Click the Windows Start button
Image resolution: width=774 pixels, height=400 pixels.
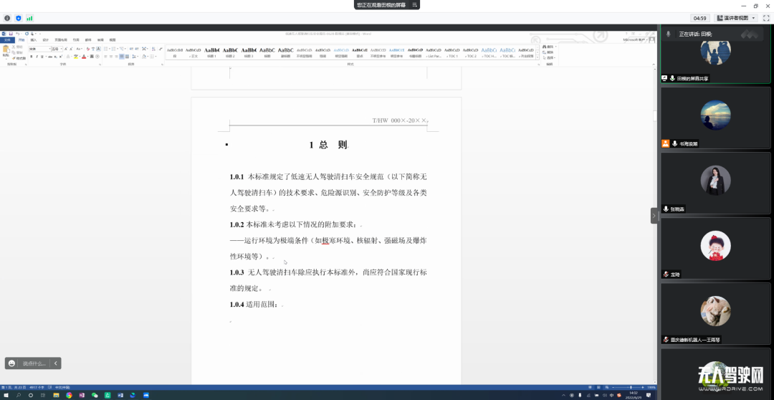pyautogui.click(x=6, y=395)
